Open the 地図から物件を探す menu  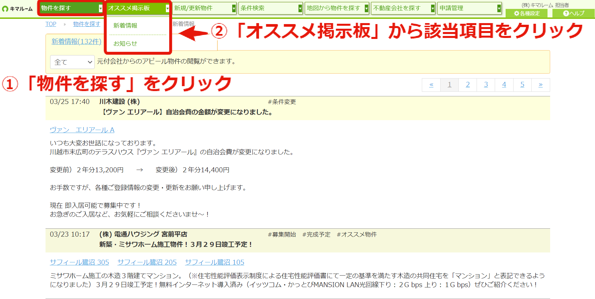[x=337, y=8]
